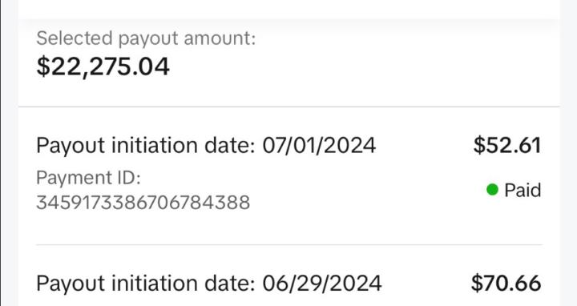Image resolution: width=577 pixels, height=306 pixels.
Task: Click the words Payout initiation date in first row
Action: (x=146, y=146)
